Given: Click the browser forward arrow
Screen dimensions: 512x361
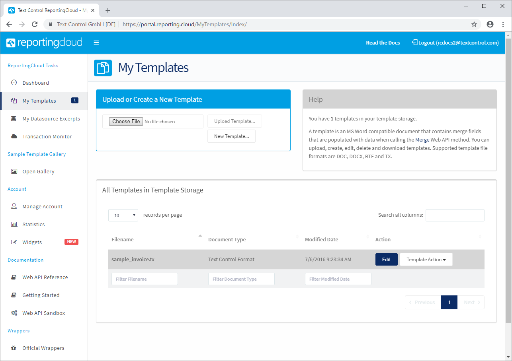Looking at the screenshot, I should click(x=22, y=24).
